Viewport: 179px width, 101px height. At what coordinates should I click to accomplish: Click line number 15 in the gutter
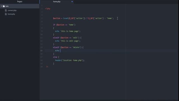[x=41, y=50]
